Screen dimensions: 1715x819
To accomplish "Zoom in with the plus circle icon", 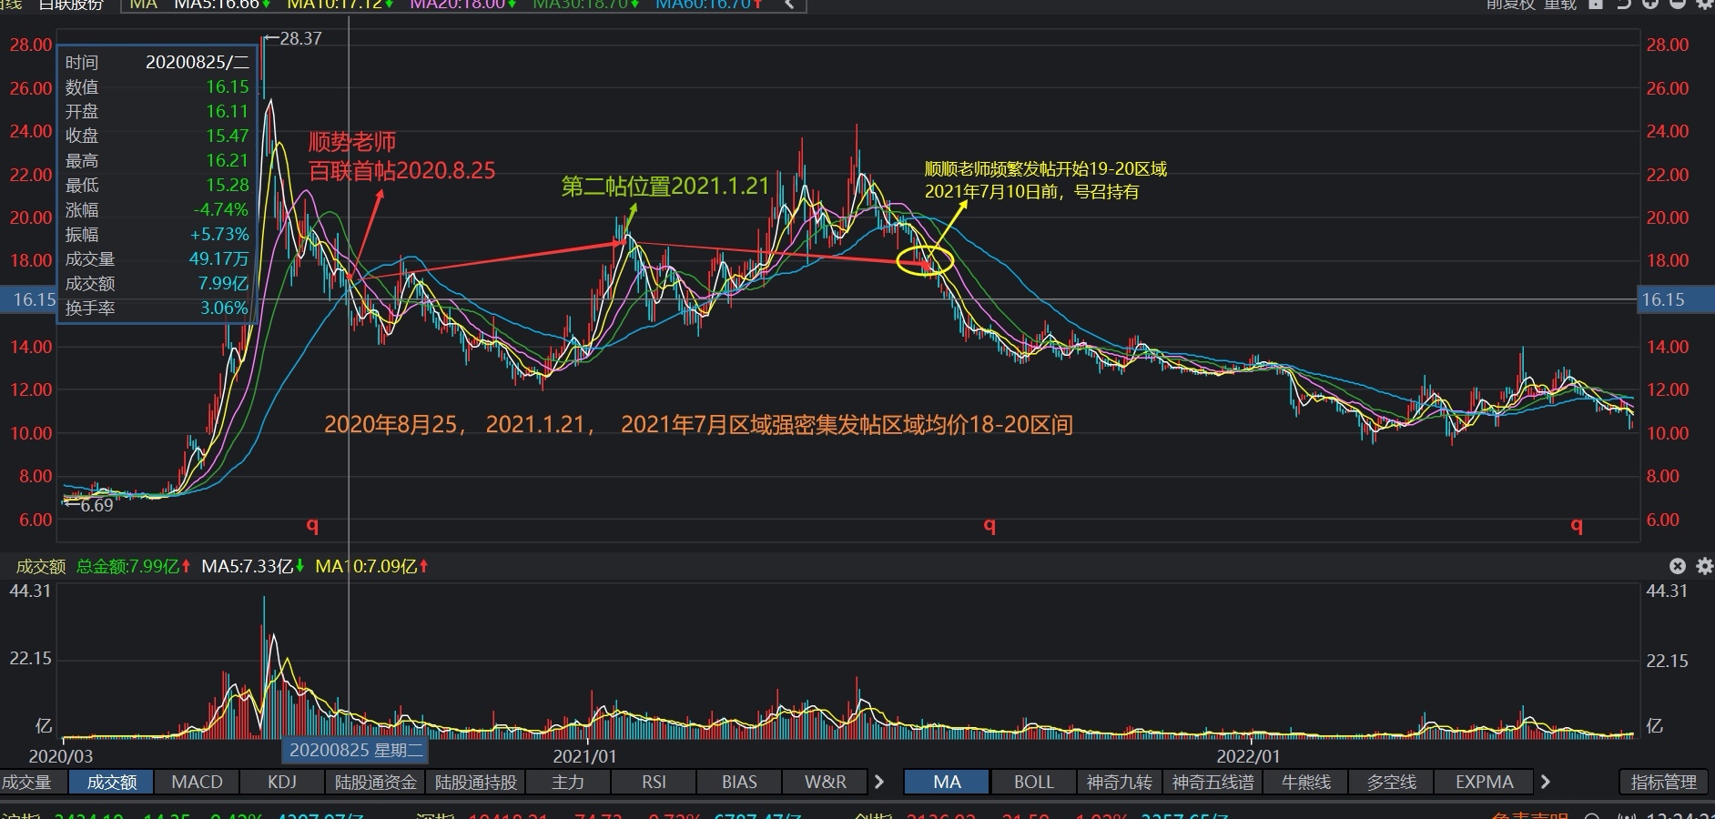I will [1650, 4].
